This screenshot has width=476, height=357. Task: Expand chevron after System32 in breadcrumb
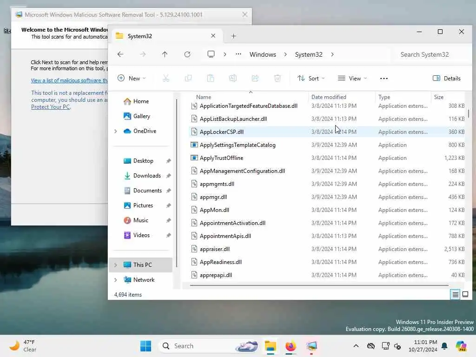(332, 54)
